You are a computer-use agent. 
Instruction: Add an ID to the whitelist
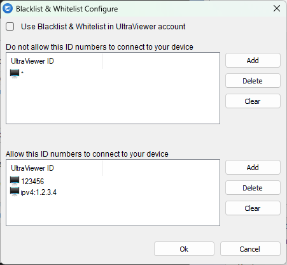pyautogui.click(x=253, y=168)
